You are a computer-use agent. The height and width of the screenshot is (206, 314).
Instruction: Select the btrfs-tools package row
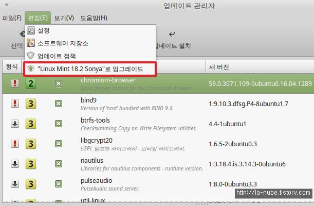coord(158,124)
